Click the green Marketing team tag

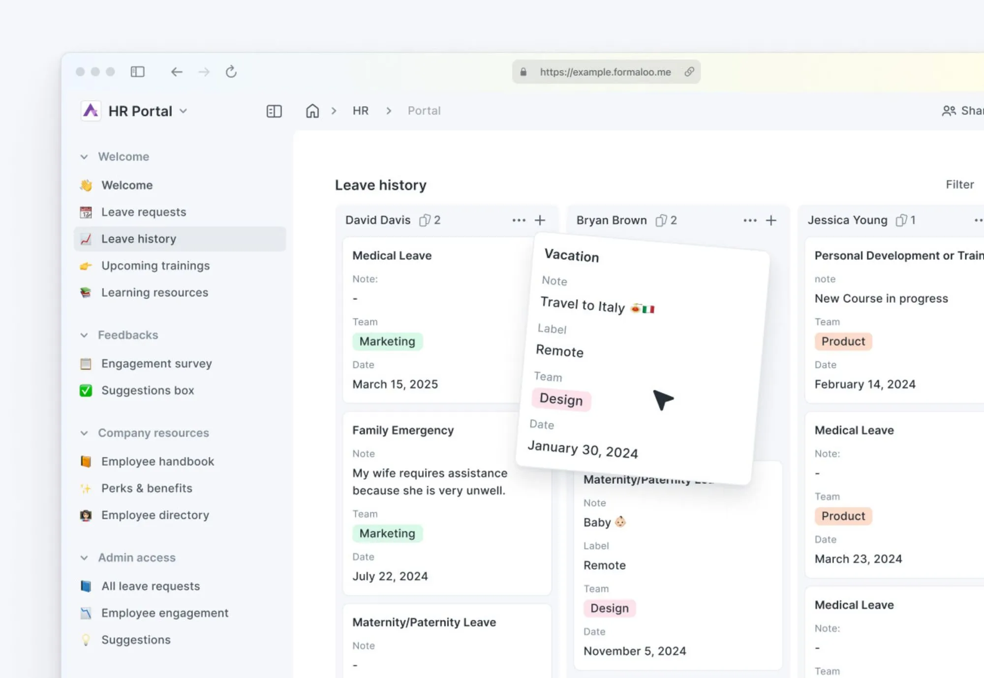pos(387,341)
